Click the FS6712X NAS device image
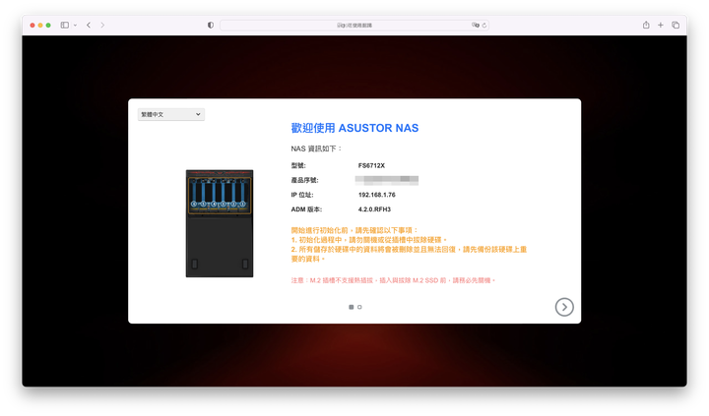Image resolution: width=709 pixels, height=416 pixels. [x=220, y=223]
